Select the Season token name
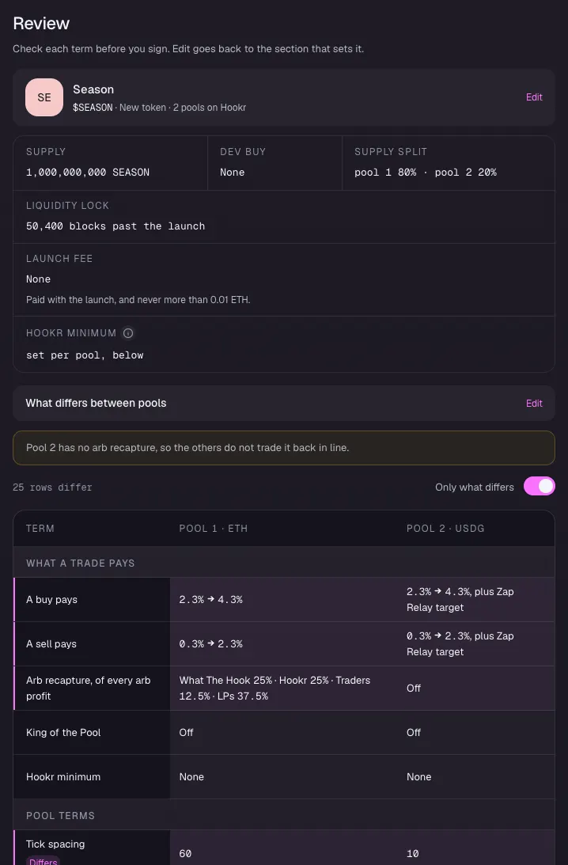This screenshot has height=865, width=568. click(x=93, y=89)
